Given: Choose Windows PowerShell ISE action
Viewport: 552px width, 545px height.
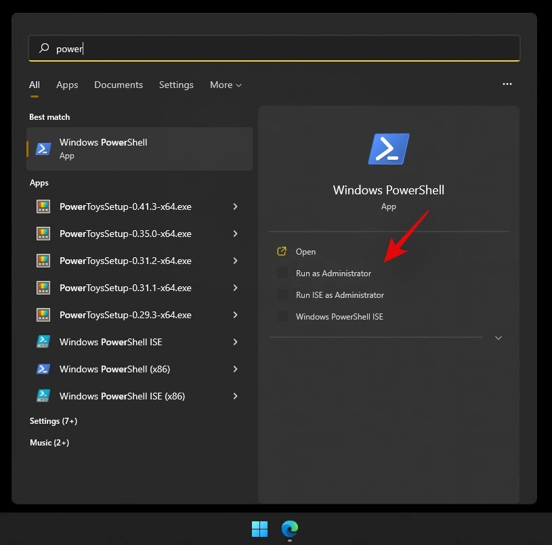Looking at the screenshot, I should [339, 317].
